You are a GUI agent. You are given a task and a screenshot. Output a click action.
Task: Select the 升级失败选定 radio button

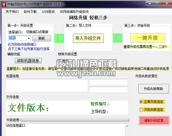click(141, 110)
